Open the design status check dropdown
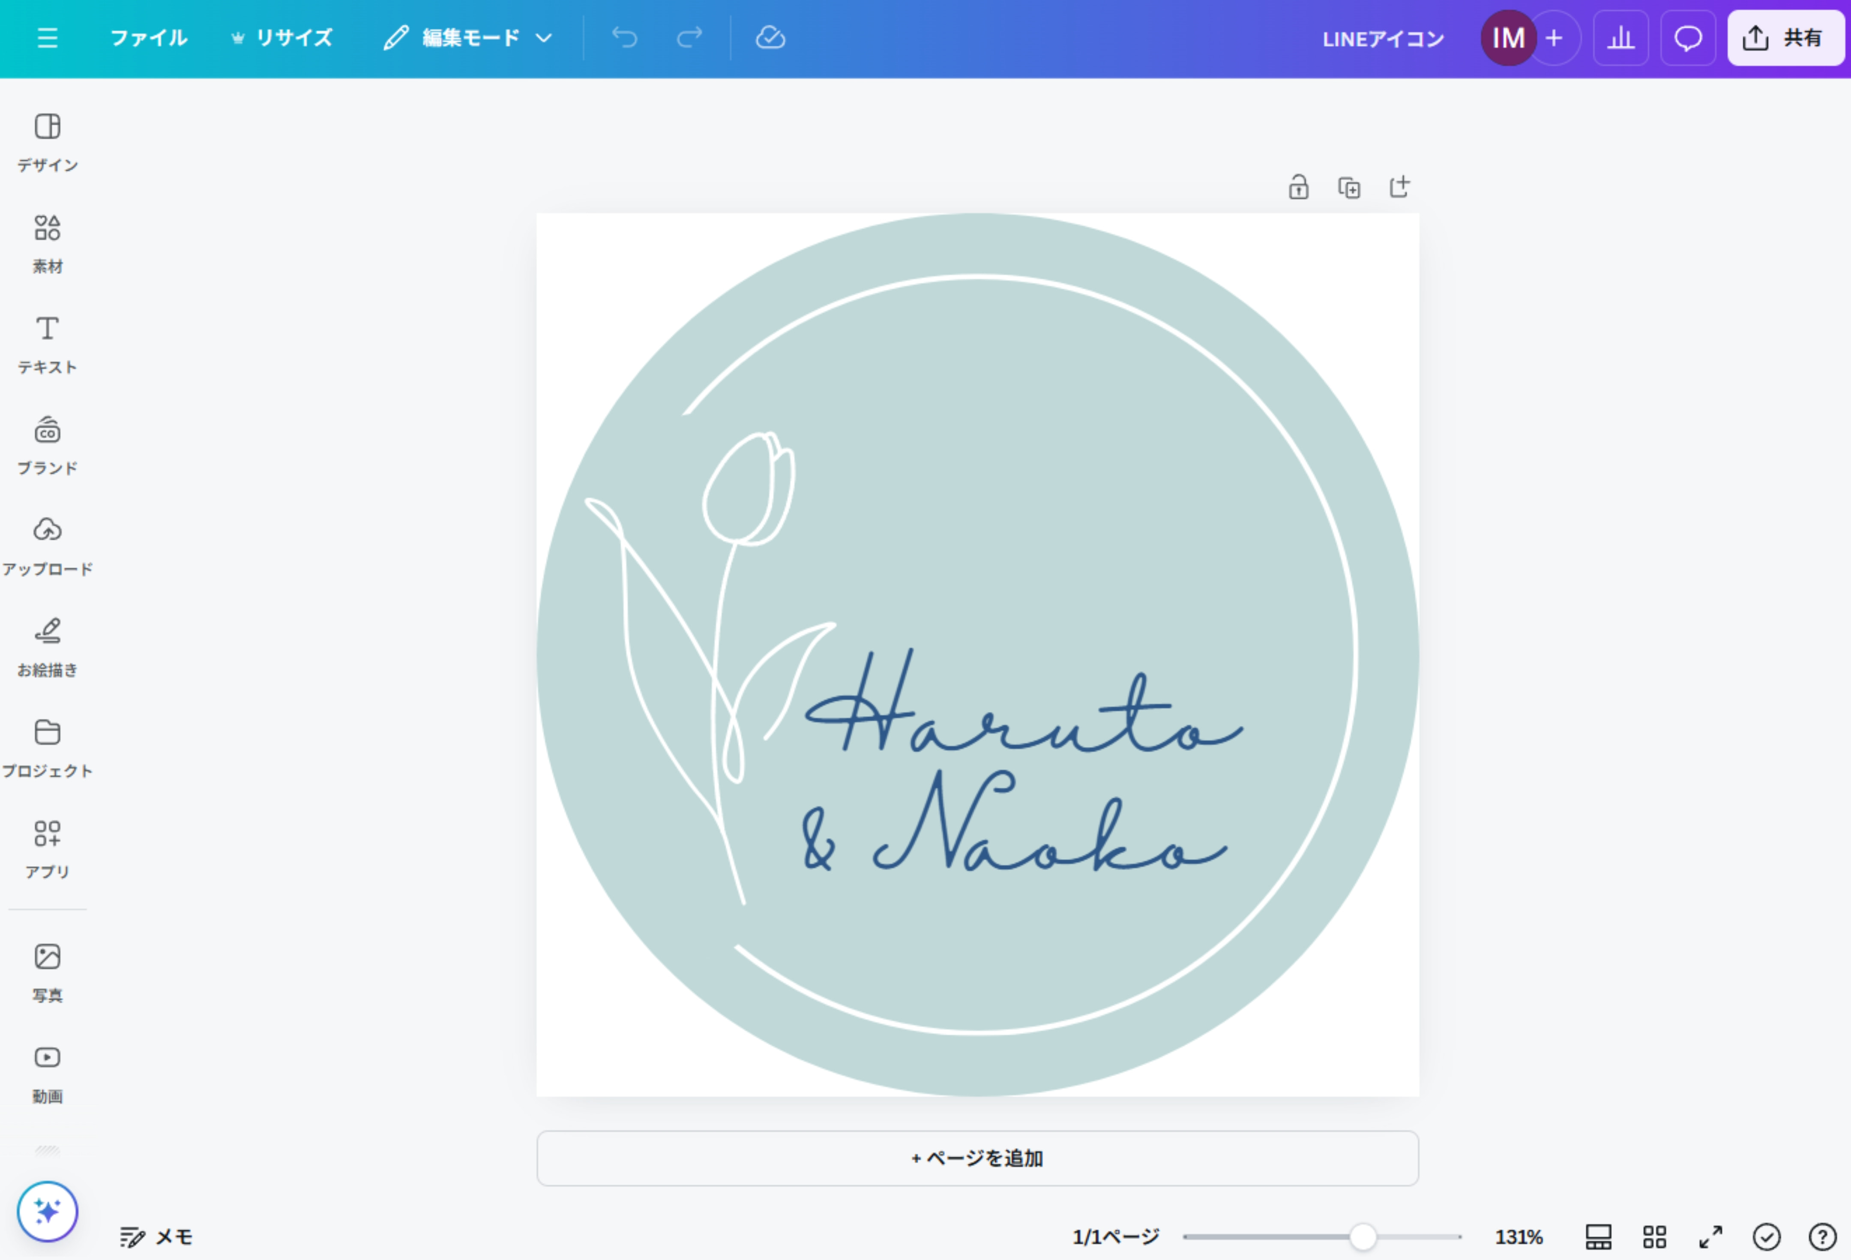Viewport: 1851px width, 1260px height. click(1766, 1237)
